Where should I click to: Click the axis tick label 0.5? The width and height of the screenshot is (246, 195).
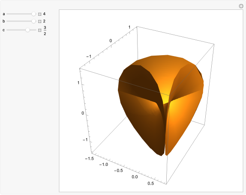[x=150, y=183]
